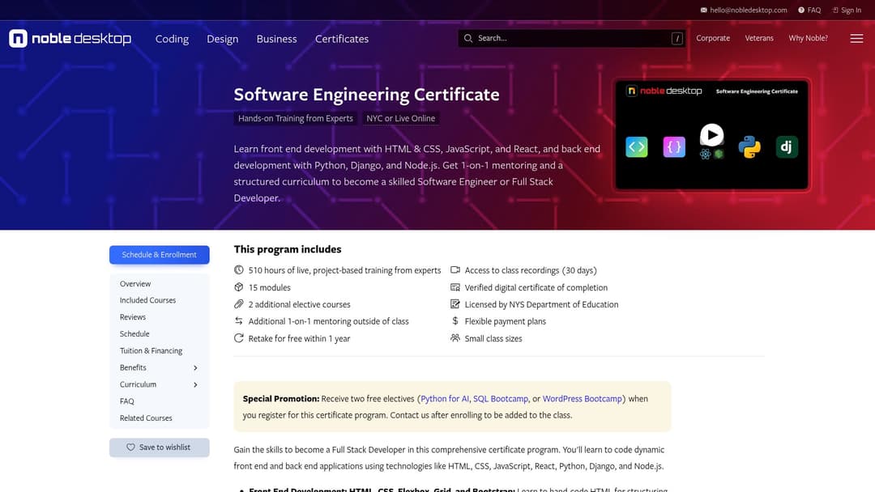Open the Why Noble? nav link
The height and width of the screenshot is (492, 875).
(808, 39)
